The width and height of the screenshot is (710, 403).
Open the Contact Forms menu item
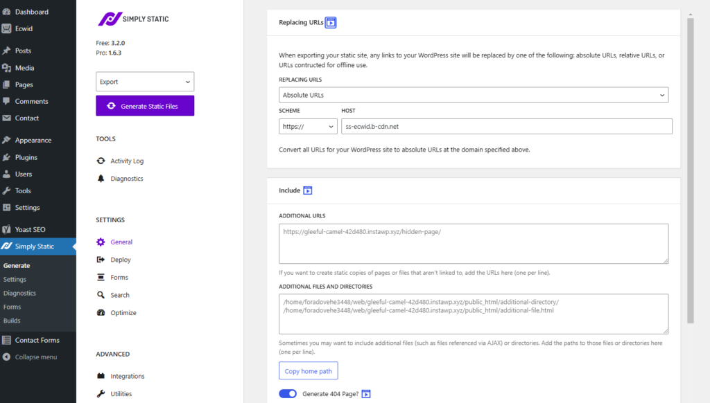(x=38, y=340)
